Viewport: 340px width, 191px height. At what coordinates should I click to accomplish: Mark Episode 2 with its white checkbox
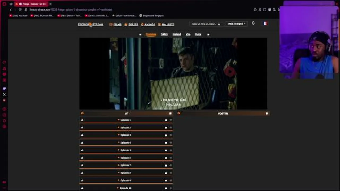[166, 128]
